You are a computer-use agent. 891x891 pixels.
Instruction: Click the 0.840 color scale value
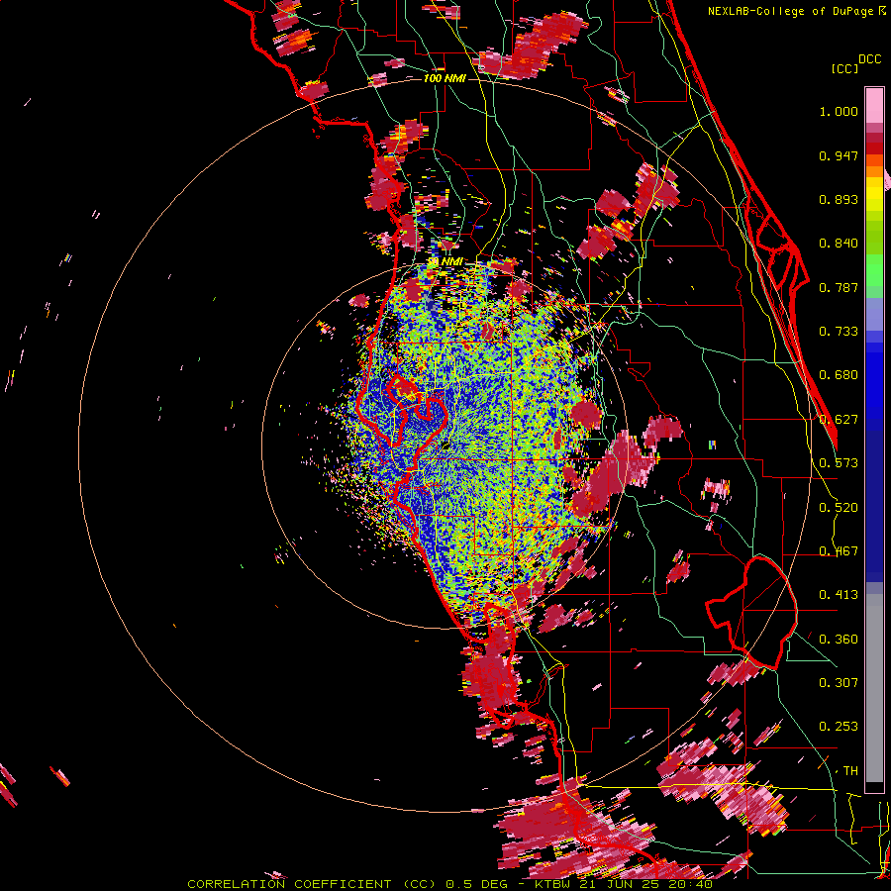(839, 244)
